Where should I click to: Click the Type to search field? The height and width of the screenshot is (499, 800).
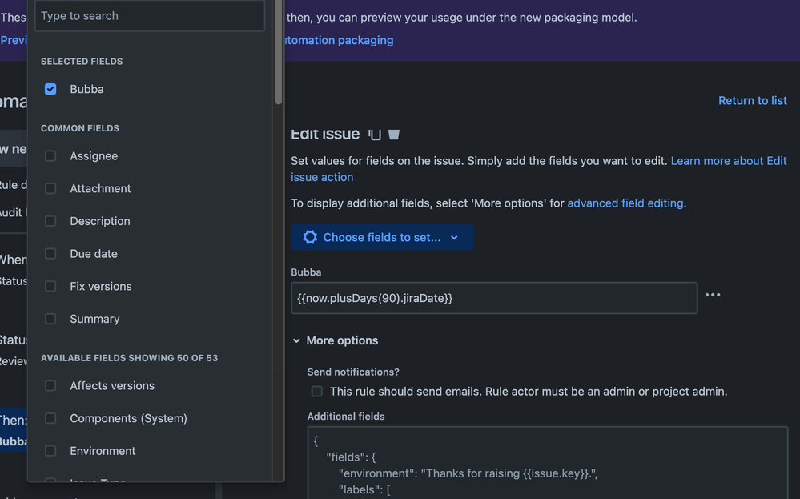149,15
